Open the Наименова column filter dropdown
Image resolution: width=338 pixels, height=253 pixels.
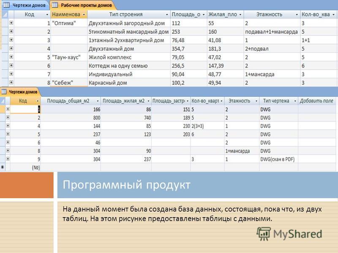(x=84, y=15)
